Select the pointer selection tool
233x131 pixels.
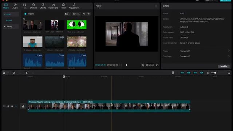(4, 73)
